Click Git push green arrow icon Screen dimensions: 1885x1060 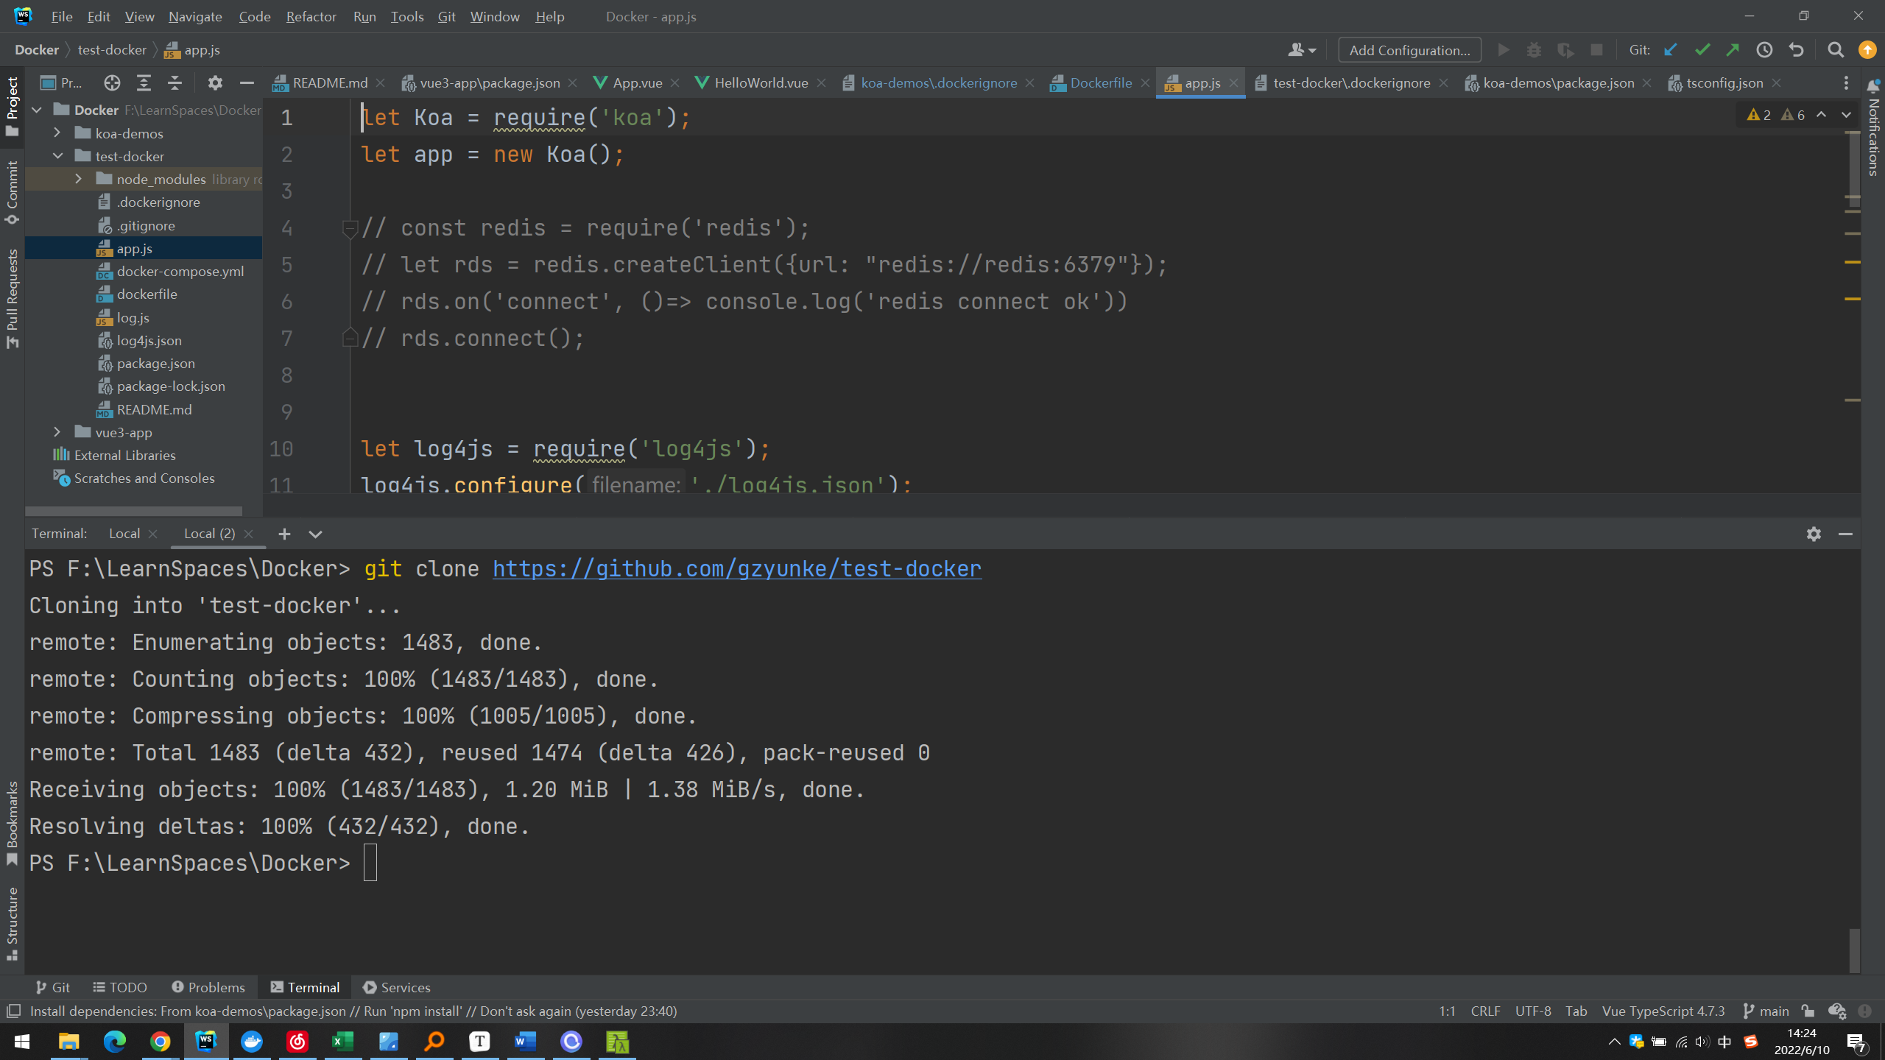pos(1733,50)
